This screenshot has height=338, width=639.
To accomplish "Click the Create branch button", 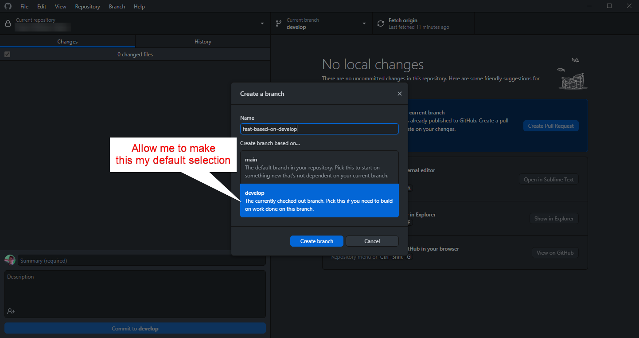I will pos(316,241).
